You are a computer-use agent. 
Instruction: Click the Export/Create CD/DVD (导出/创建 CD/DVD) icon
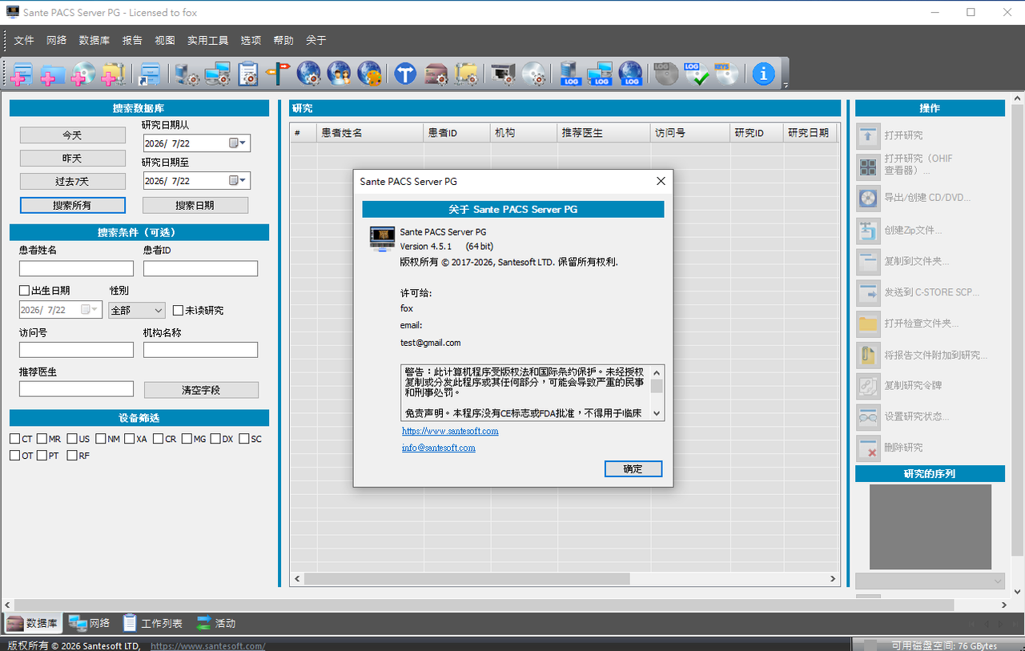coord(868,198)
